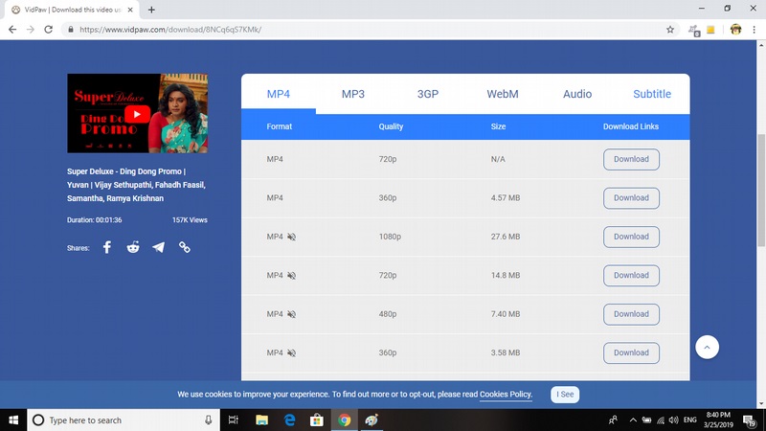Image resolution: width=766 pixels, height=431 pixels.
Task: Reload the page
Action: click(x=49, y=30)
